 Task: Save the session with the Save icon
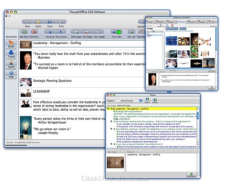(50, 22)
